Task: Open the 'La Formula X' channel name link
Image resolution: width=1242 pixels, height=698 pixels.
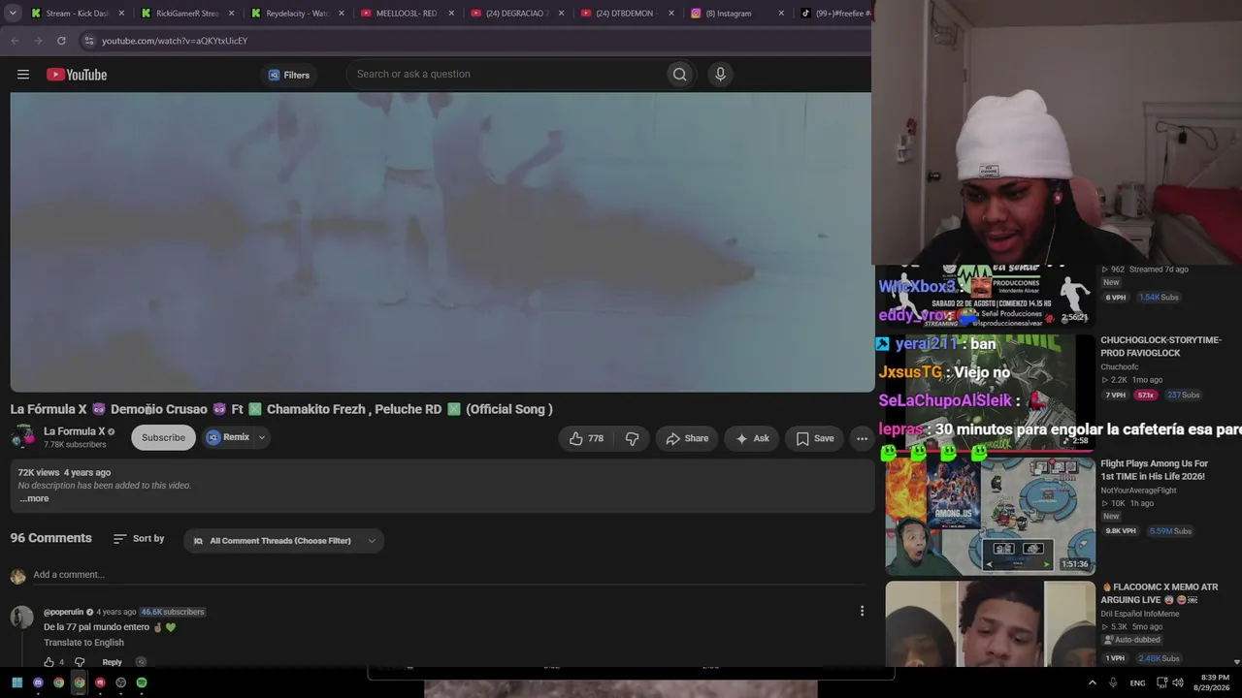Action: coord(74,431)
